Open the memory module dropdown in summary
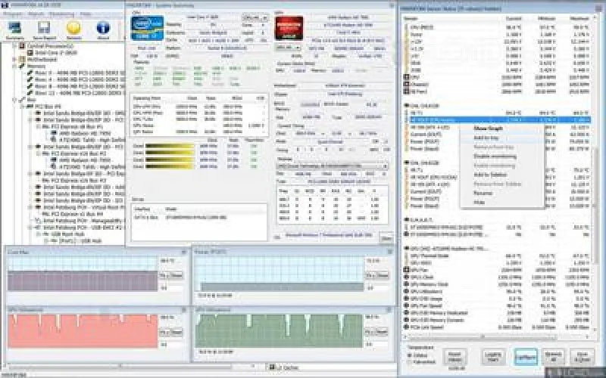Image resolution: width=606 pixels, height=378 pixels. [332, 166]
